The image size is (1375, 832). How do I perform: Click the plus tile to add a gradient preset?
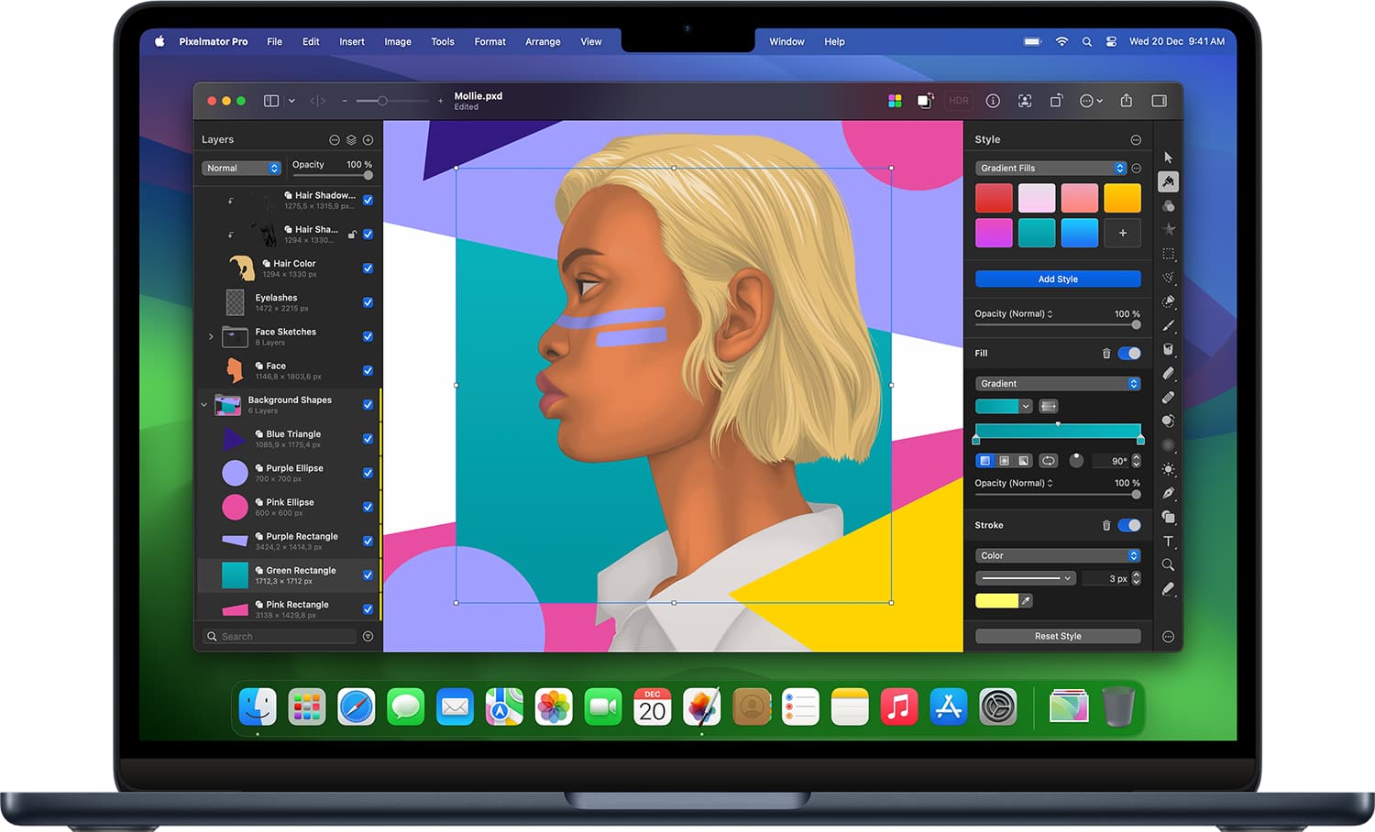click(x=1122, y=233)
